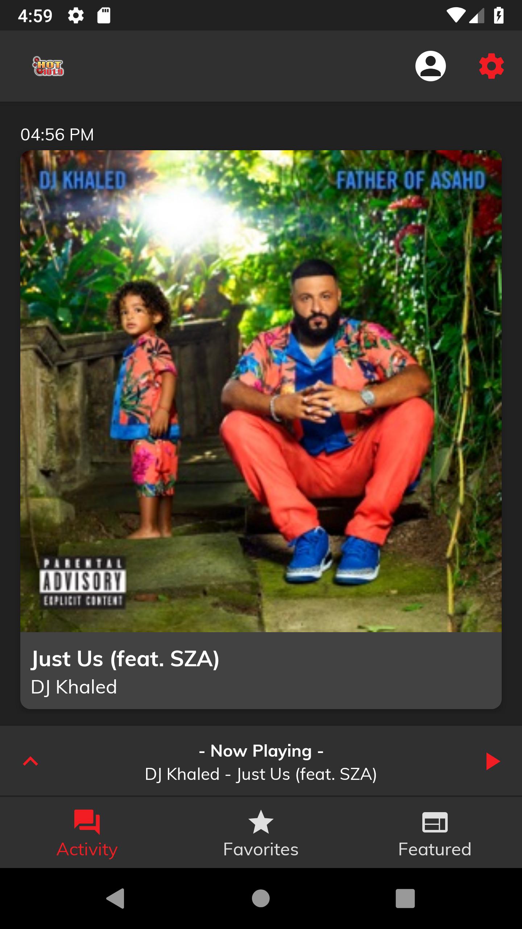The image size is (522, 929).
Task: Tap the Now Playing track text
Action: [x=261, y=774]
